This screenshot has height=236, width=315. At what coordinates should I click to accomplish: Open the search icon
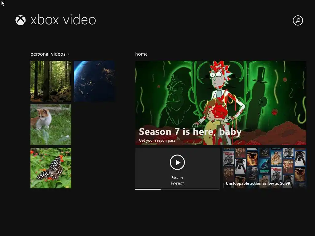pos(298,21)
